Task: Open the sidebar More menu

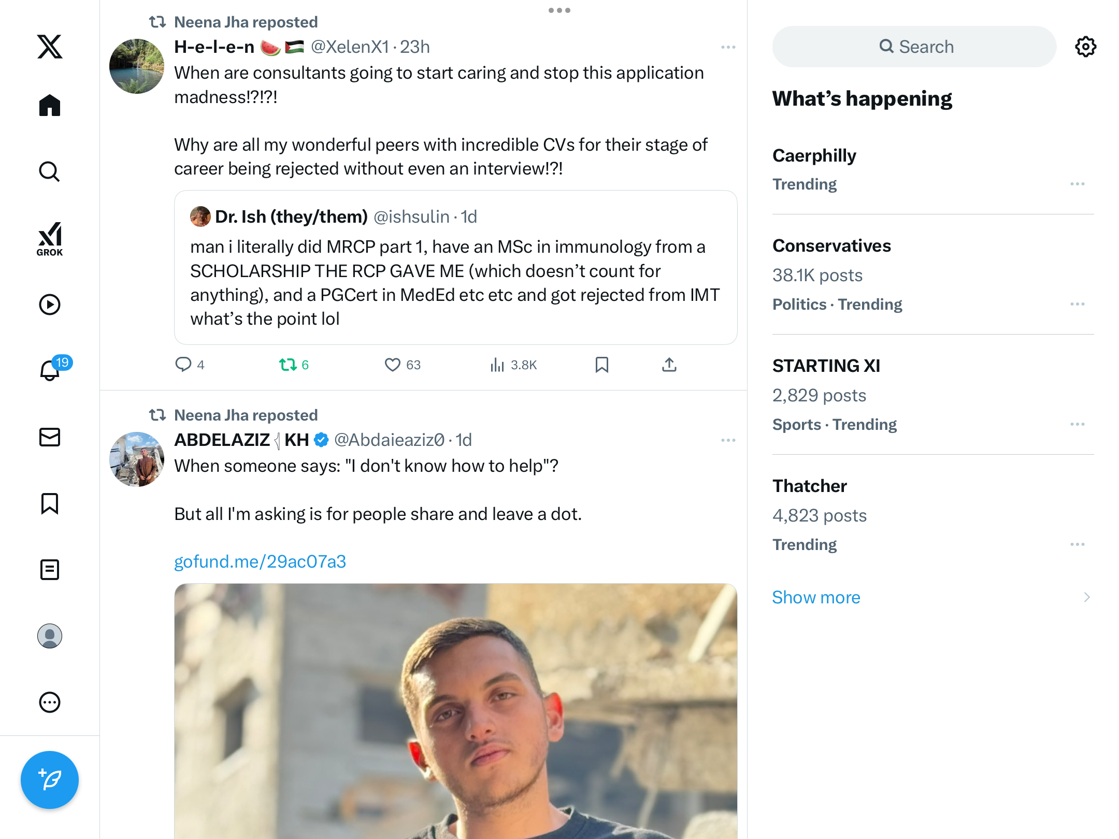Action: click(x=50, y=702)
